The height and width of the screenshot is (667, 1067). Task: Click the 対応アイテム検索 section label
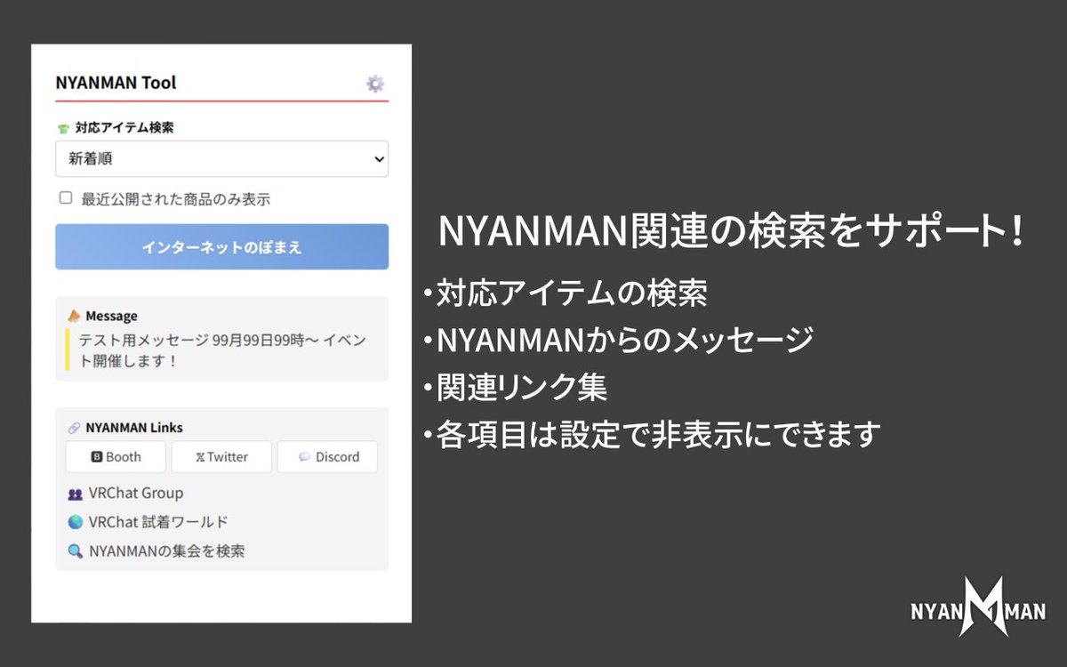(x=124, y=128)
